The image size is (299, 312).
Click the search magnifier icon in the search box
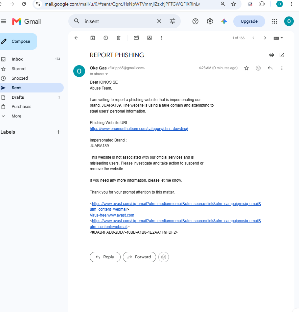(x=77, y=21)
